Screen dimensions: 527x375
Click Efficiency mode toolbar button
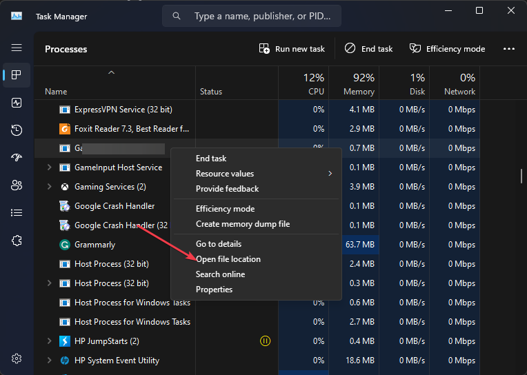447,49
